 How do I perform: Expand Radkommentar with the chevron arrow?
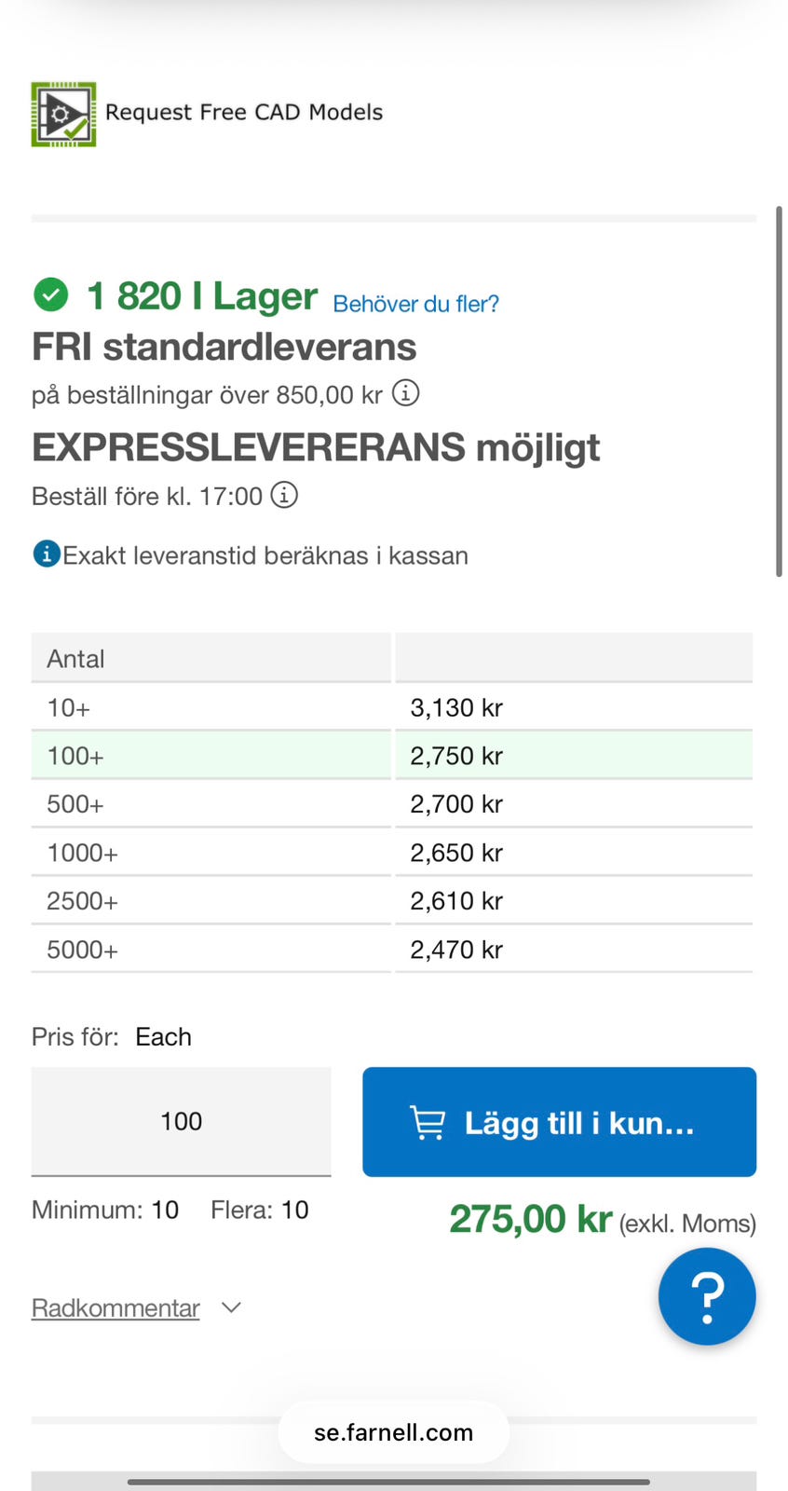231,1307
